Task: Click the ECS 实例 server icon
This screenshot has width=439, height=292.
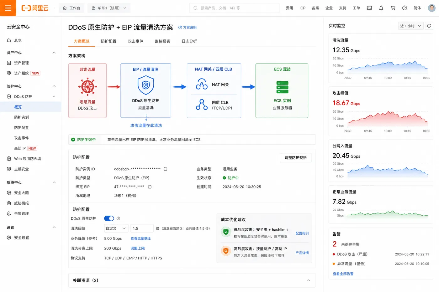Action: click(x=282, y=87)
